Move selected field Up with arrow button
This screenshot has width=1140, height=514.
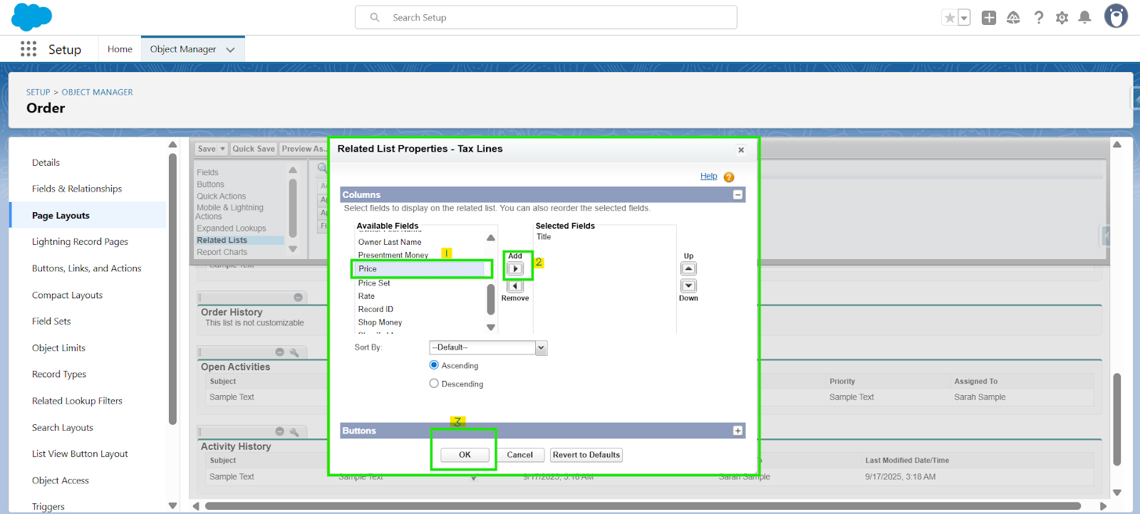[688, 269]
